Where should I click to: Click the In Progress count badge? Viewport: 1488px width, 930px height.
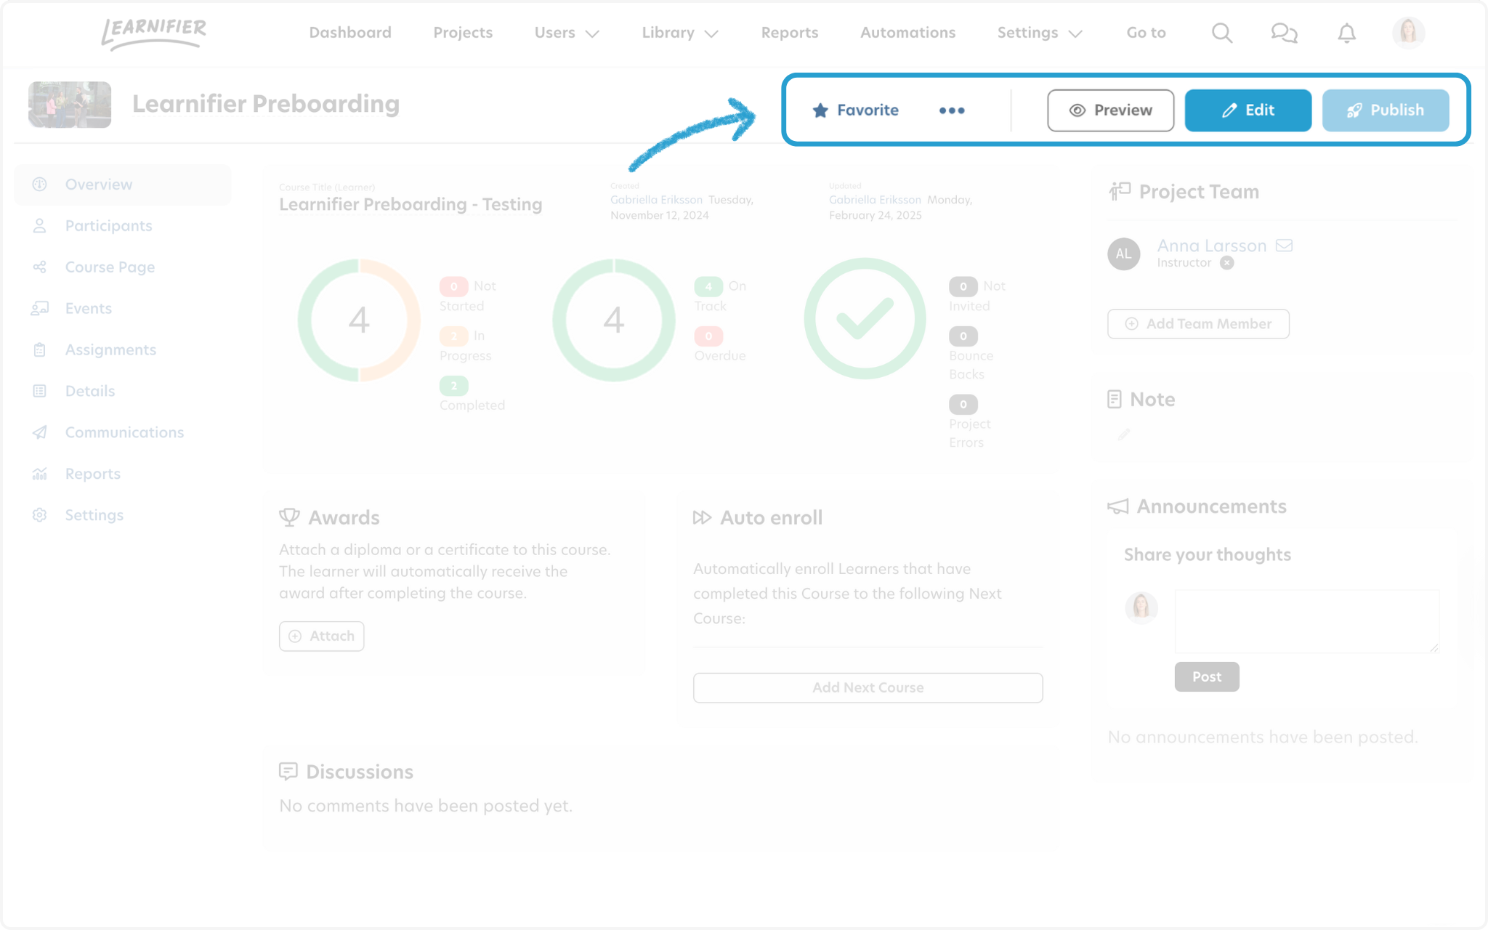453,336
